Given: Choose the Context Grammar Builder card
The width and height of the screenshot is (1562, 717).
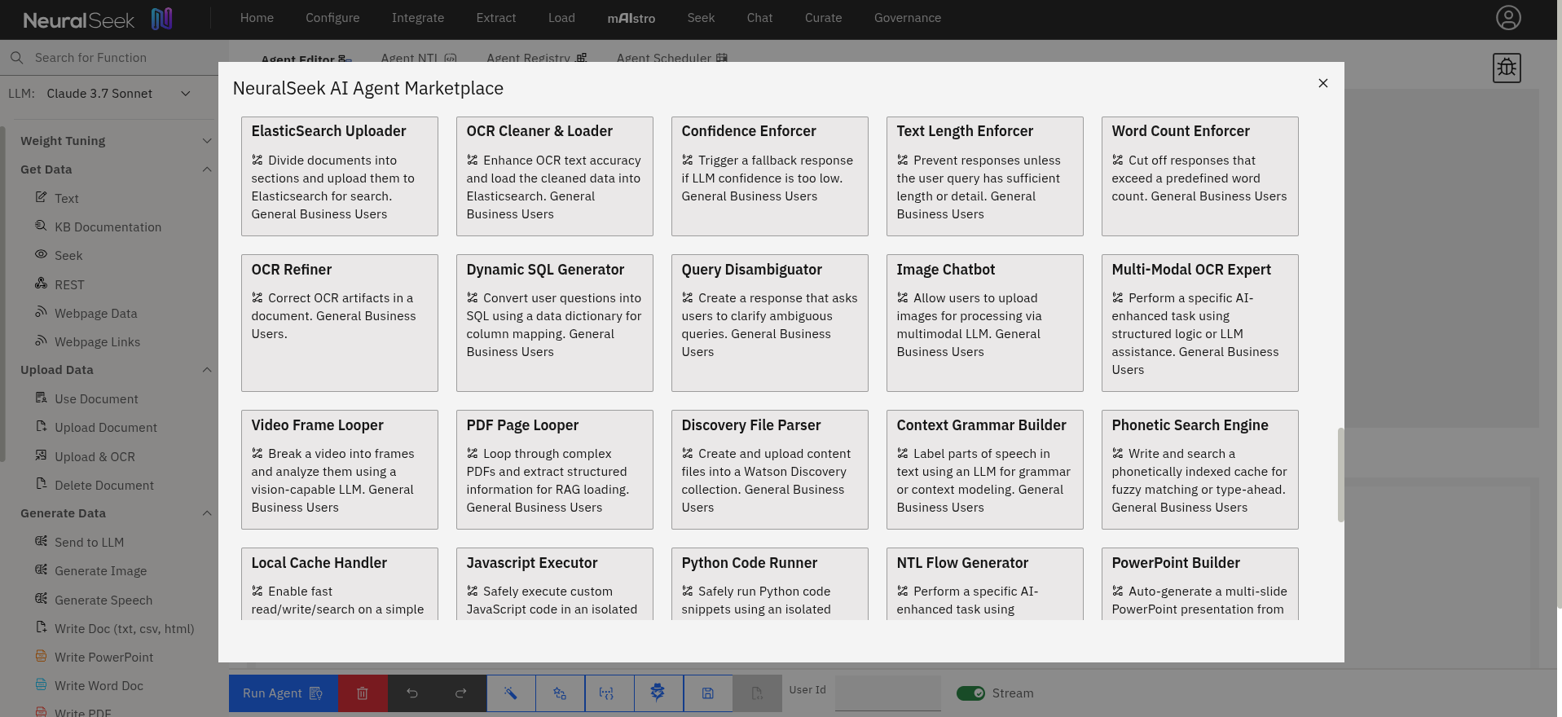Looking at the screenshot, I should (985, 469).
